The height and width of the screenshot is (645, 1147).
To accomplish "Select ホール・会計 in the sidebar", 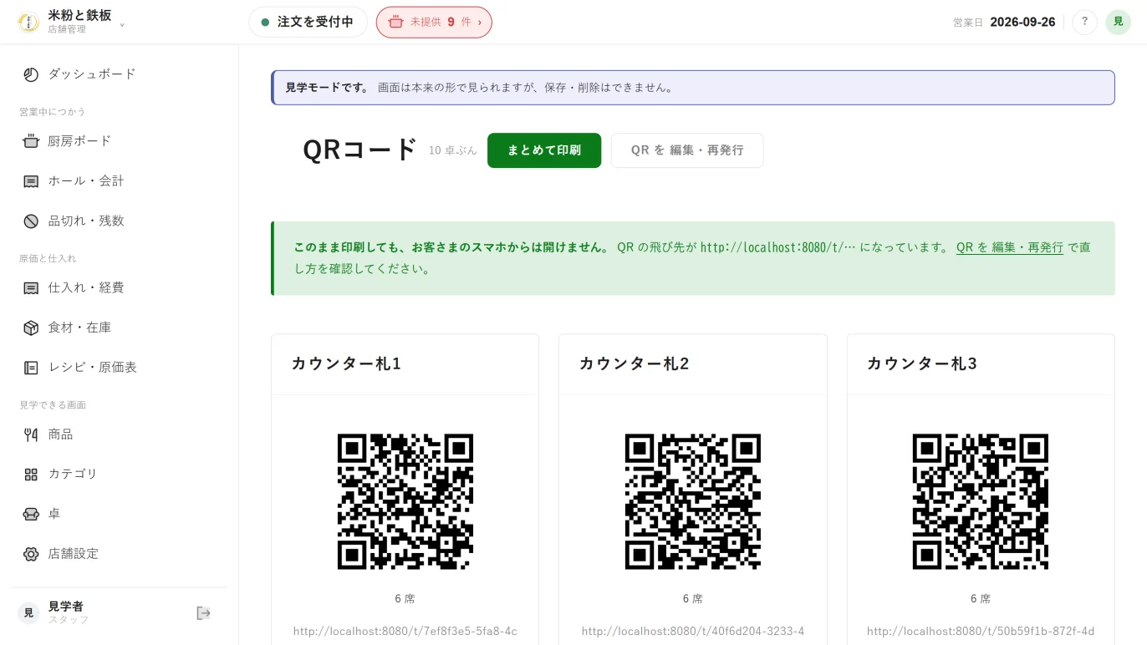I will 120,181.
